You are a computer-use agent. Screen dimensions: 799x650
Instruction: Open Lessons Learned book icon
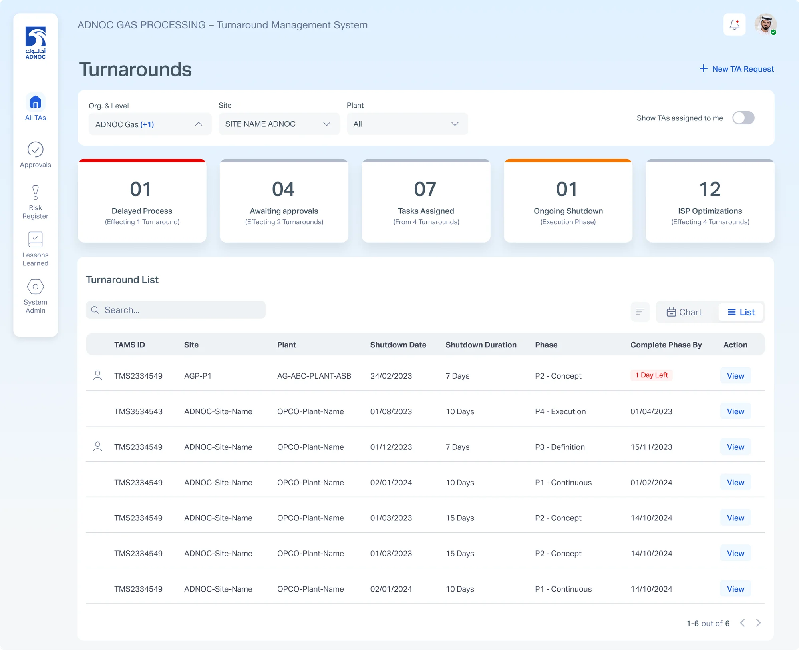(x=36, y=239)
